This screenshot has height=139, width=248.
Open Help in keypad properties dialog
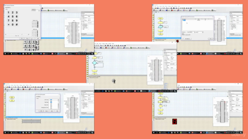(x=38, y=38)
